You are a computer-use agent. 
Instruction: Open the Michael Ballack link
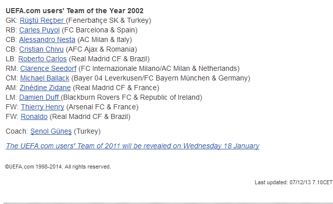(44, 78)
